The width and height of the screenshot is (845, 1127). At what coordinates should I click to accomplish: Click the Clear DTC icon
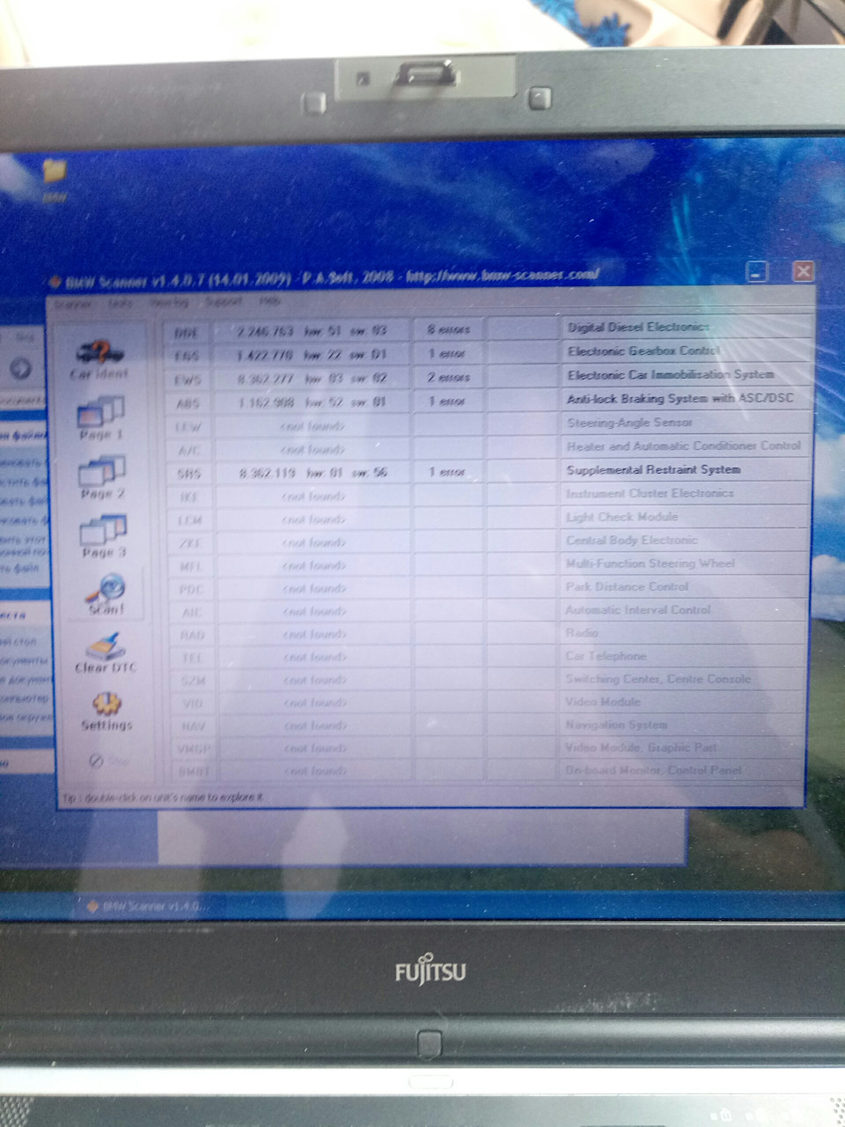106,652
